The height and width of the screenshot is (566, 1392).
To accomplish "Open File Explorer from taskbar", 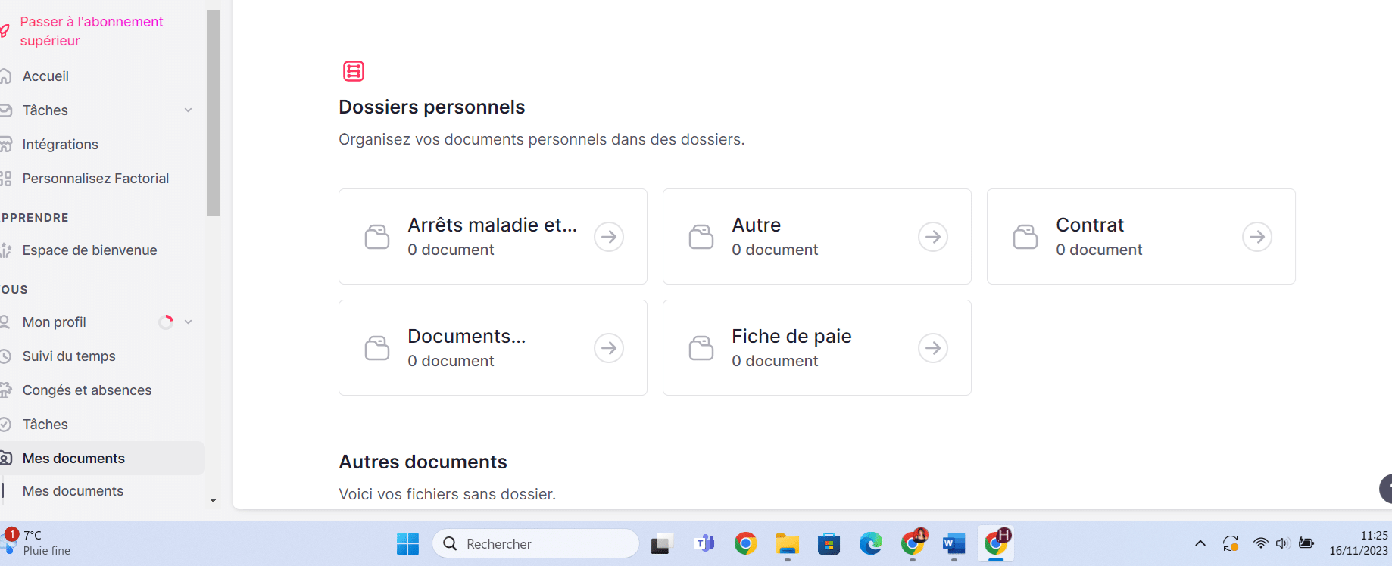I will [x=788, y=543].
